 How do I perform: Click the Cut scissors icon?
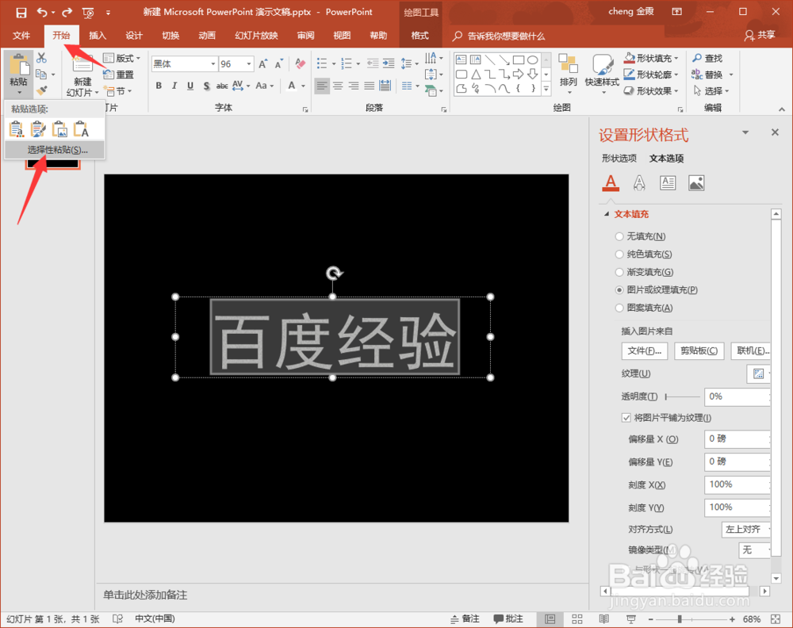[41, 58]
